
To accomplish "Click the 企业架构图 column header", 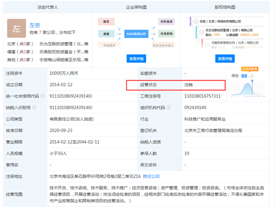I will click(x=136, y=7).
